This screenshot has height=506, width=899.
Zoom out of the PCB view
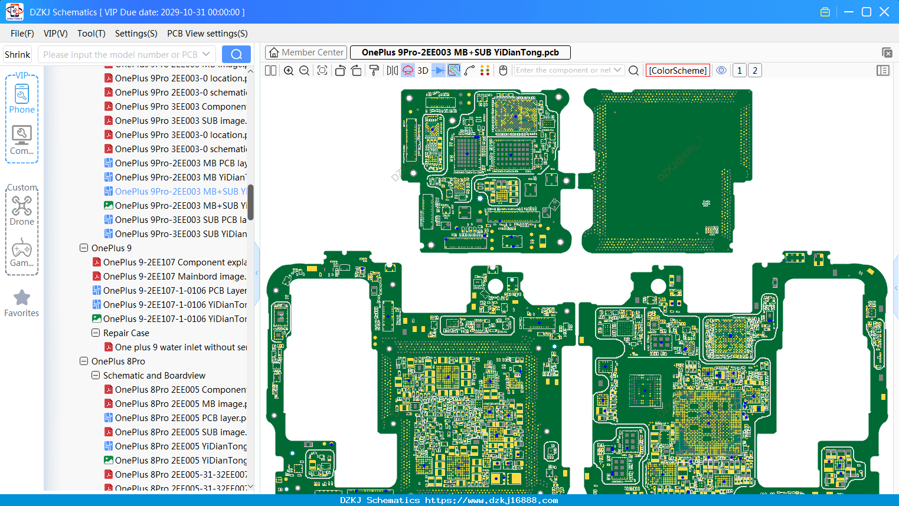[305, 71]
